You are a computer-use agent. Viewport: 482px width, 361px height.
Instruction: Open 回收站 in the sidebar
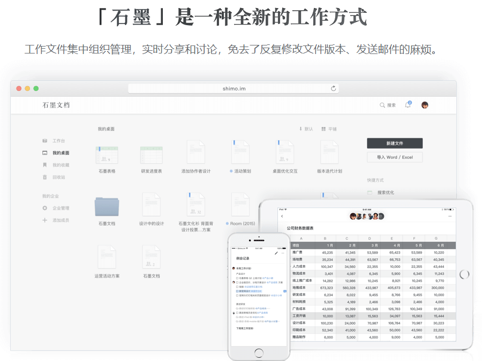tap(58, 177)
